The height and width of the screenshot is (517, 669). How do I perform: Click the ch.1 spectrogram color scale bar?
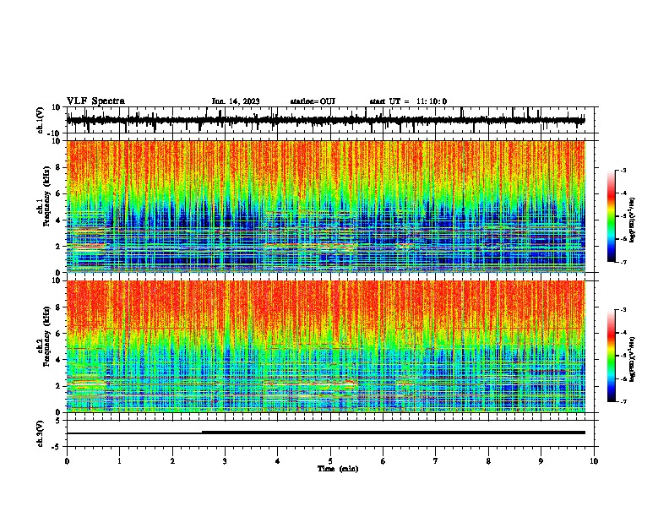pos(611,216)
